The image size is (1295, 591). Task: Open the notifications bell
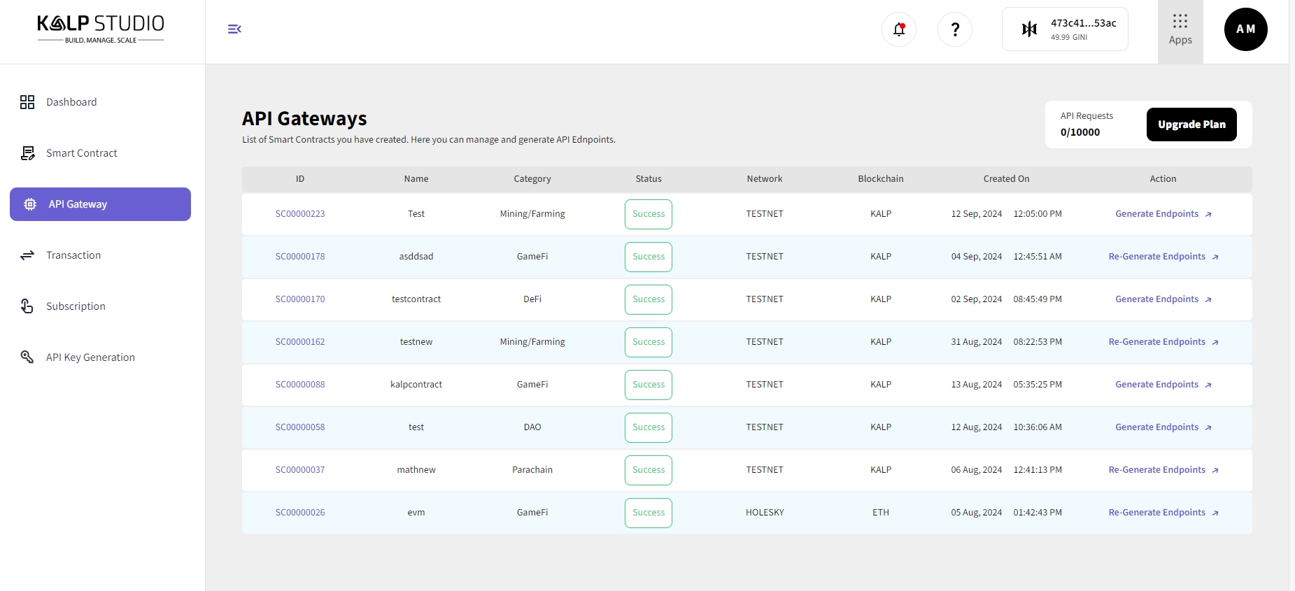899,29
